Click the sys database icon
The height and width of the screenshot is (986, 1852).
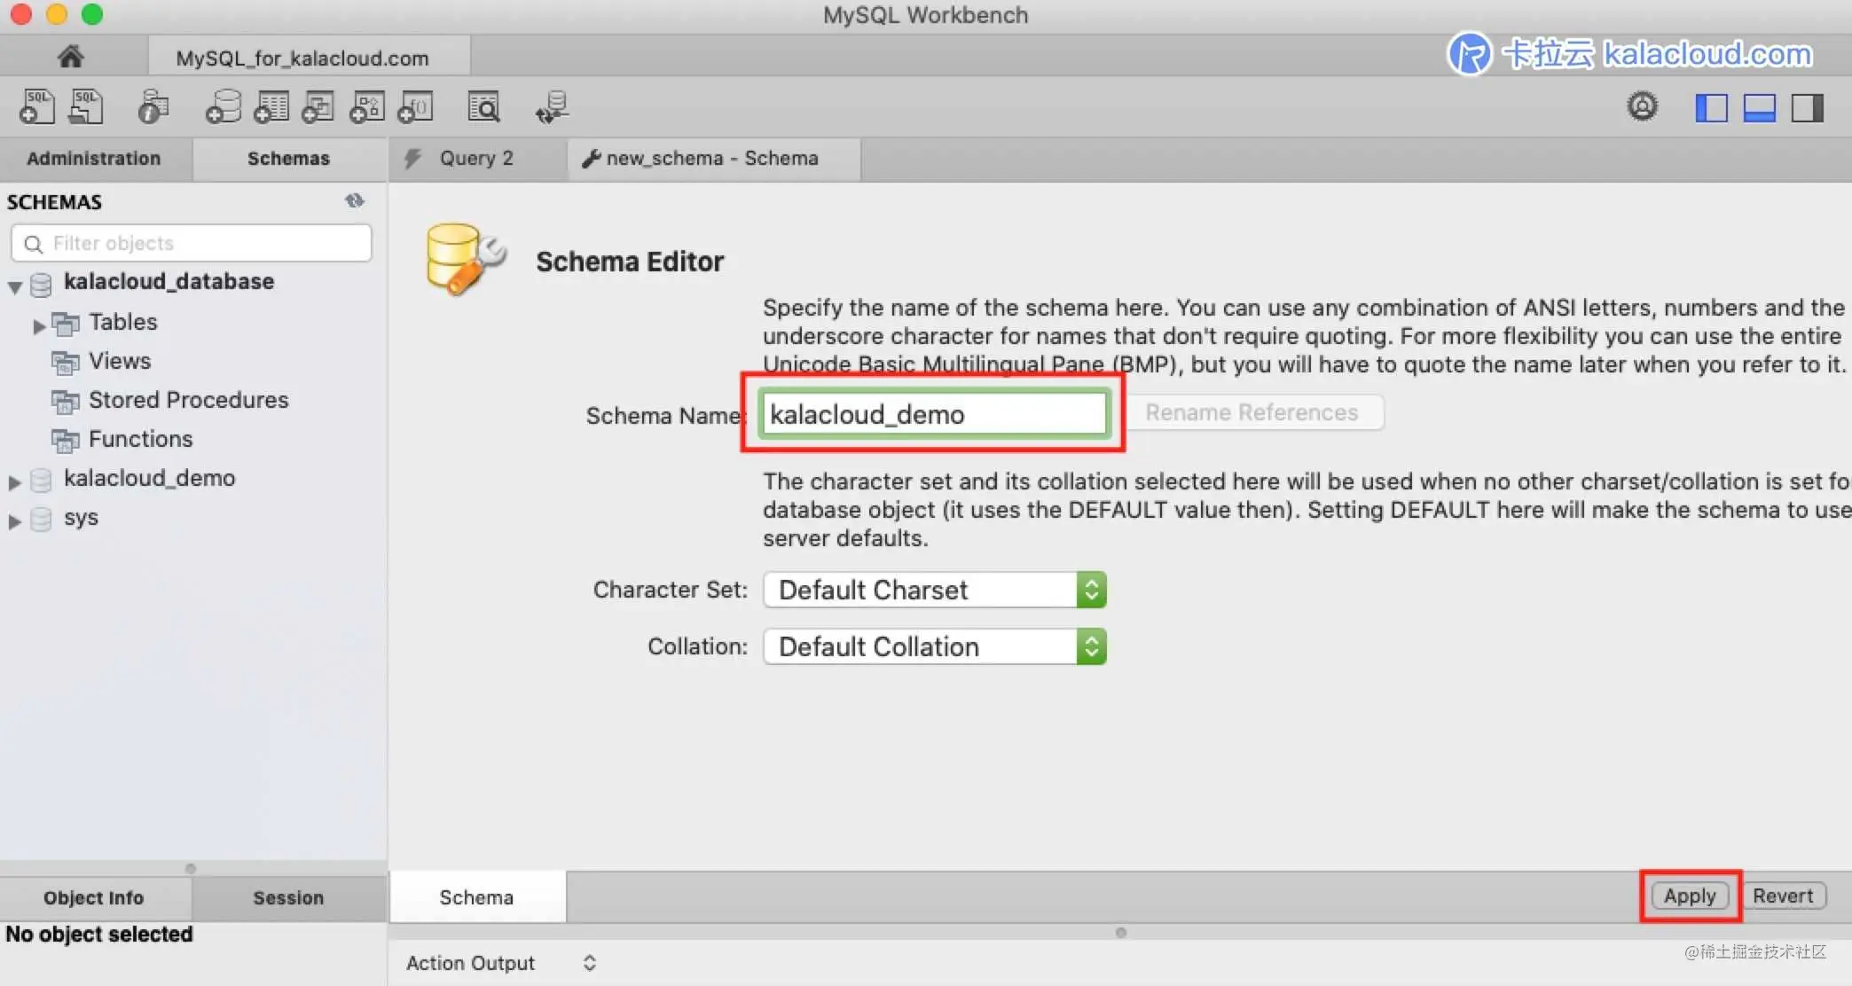click(42, 519)
